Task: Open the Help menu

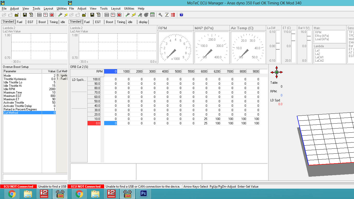Action: click(141, 9)
